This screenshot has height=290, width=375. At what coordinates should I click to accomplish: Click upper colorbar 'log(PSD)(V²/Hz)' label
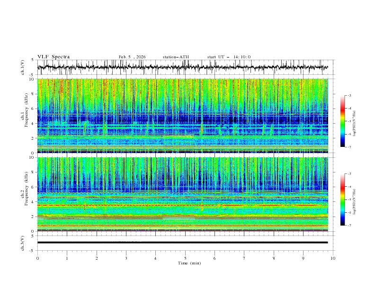(x=355, y=124)
